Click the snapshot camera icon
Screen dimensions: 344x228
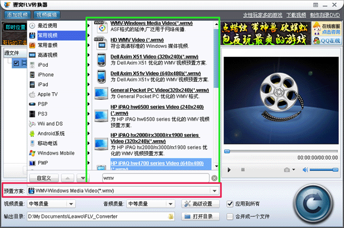287,170
